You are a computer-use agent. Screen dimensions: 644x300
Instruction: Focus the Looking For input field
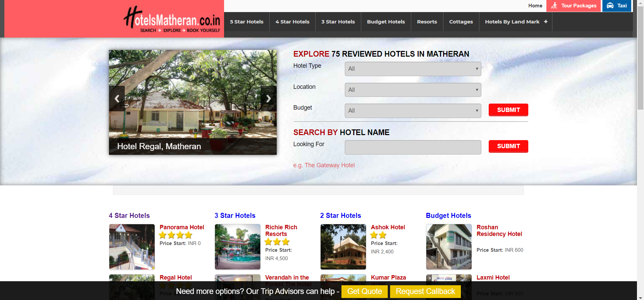pos(413,147)
